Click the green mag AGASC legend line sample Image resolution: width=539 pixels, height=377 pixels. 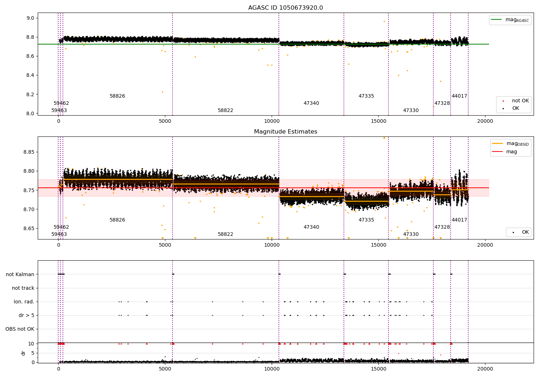tap(497, 20)
